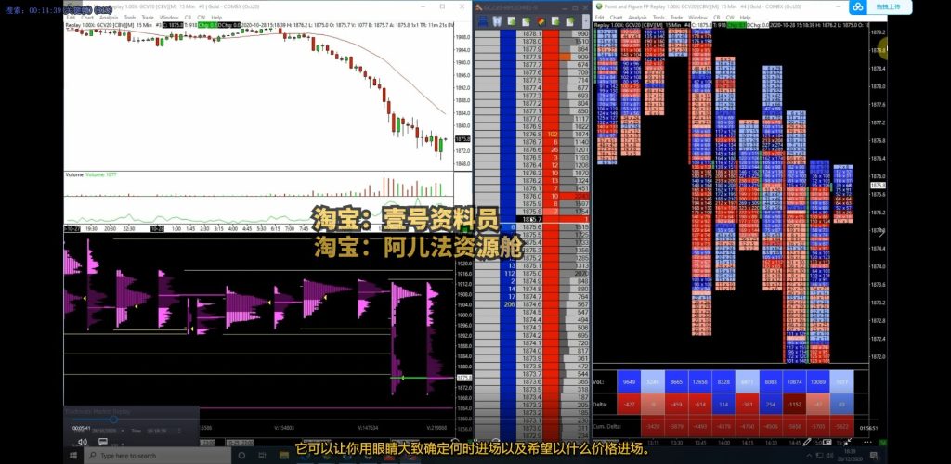Screen dimensions: 951x464
Task: Click the caption icon in replay panel
Action: [102, 442]
